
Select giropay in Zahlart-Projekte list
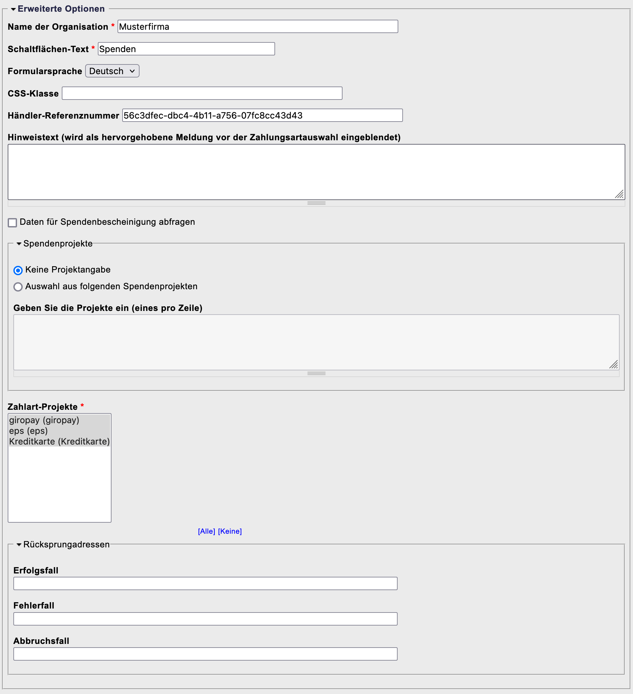click(x=44, y=420)
